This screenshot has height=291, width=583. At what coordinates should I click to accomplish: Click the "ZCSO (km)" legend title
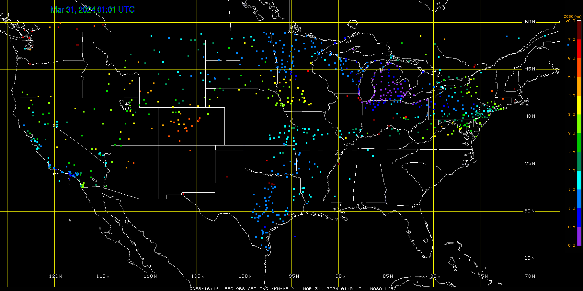(x=573, y=17)
